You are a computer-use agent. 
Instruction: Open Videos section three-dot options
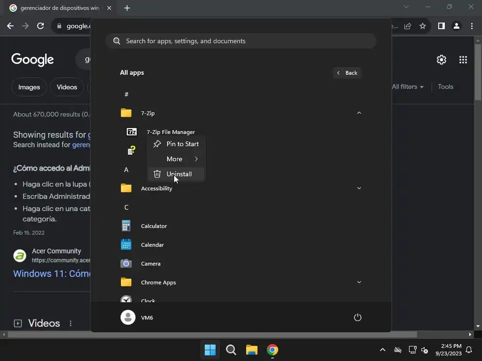coord(71,323)
